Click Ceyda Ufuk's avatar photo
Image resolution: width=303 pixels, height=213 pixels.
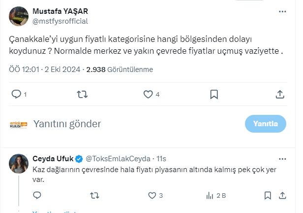point(19,164)
